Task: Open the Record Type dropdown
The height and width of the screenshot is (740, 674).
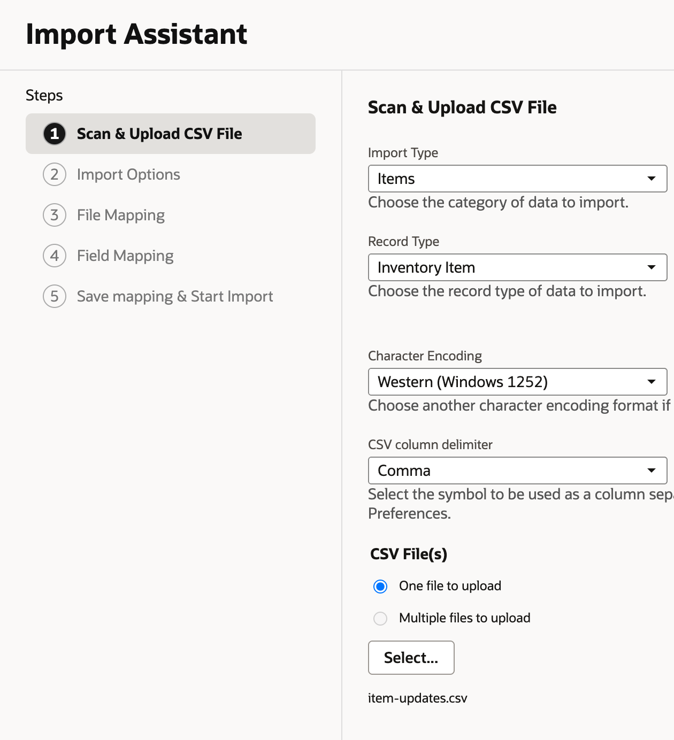Action: point(518,267)
